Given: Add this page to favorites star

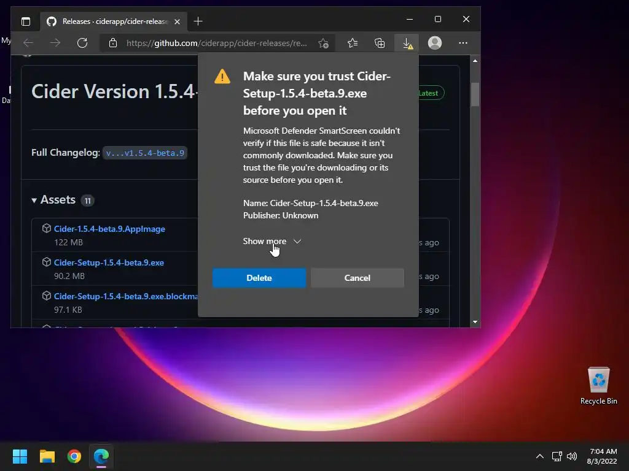Looking at the screenshot, I should (x=323, y=43).
